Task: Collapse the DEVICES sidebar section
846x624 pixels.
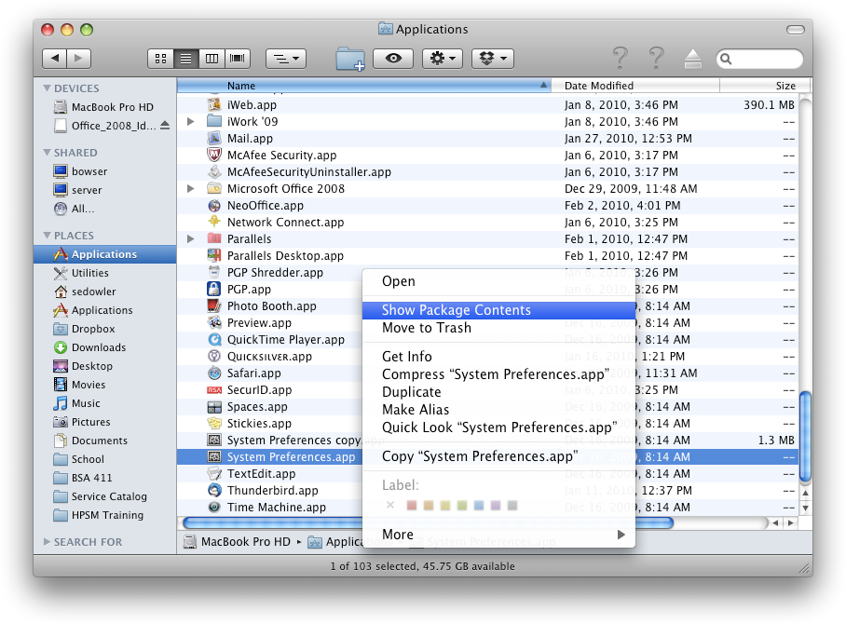Action: coord(47,88)
